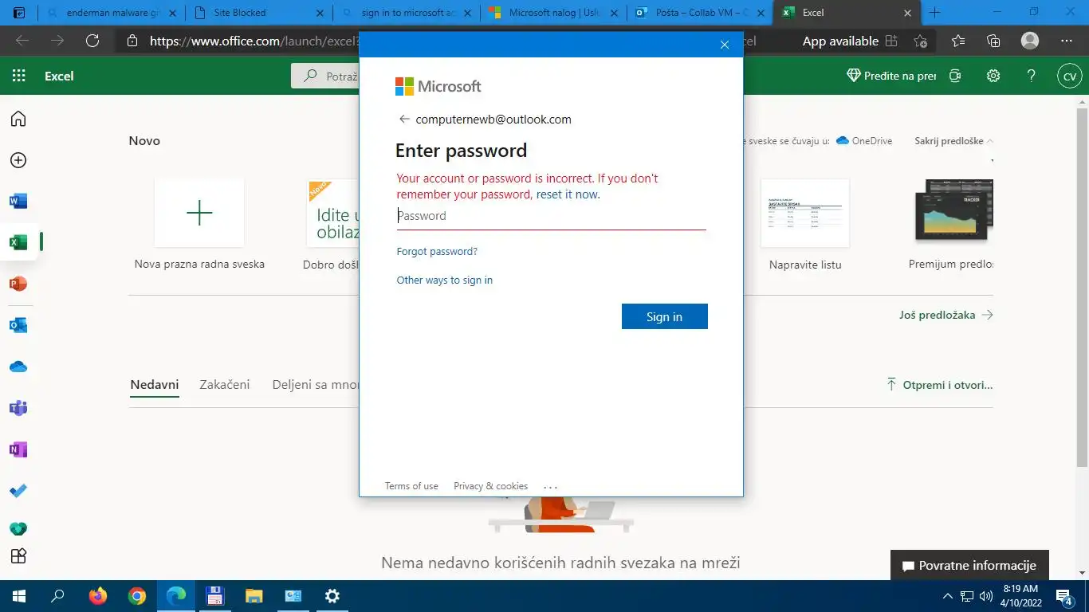Click the Predite na premium button

[x=891, y=76]
